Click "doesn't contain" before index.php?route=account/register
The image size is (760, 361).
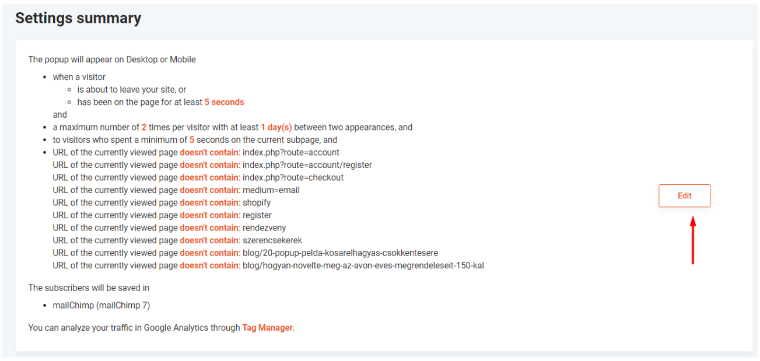coord(210,165)
